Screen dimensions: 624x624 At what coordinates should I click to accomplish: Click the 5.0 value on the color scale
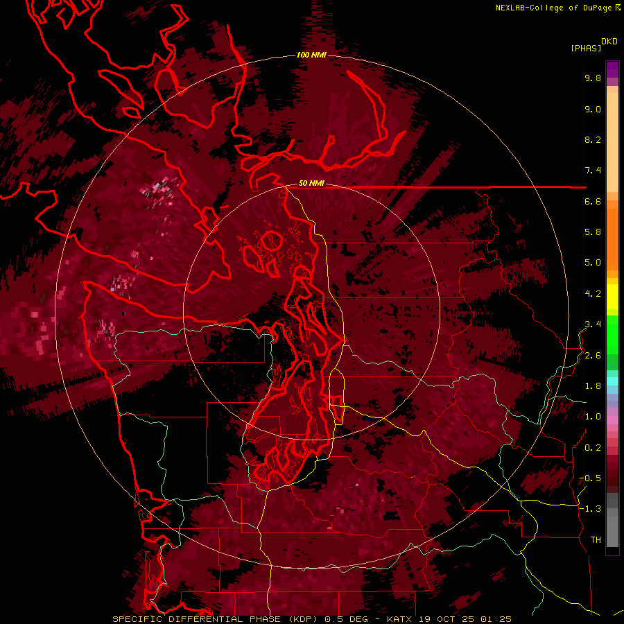(x=593, y=263)
